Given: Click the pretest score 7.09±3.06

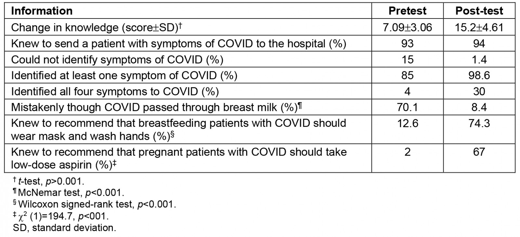Looking at the screenshot, I should coord(407,27).
